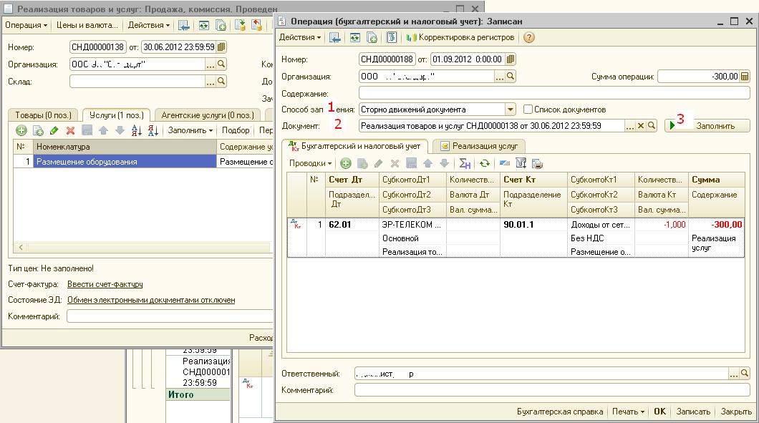Screen dimensions: 759x423
Task: Switch to Бухгалтерский и налоговый учет tab
Action: pyautogui.click(x=355, y=146)
